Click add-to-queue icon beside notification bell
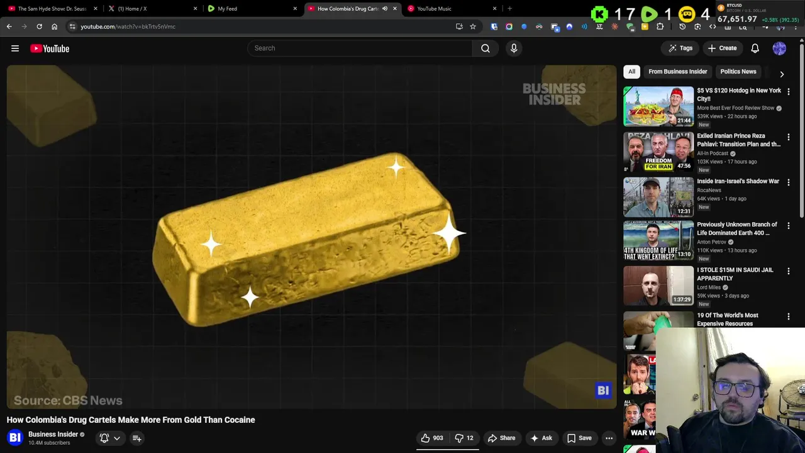 coord(136,438)
